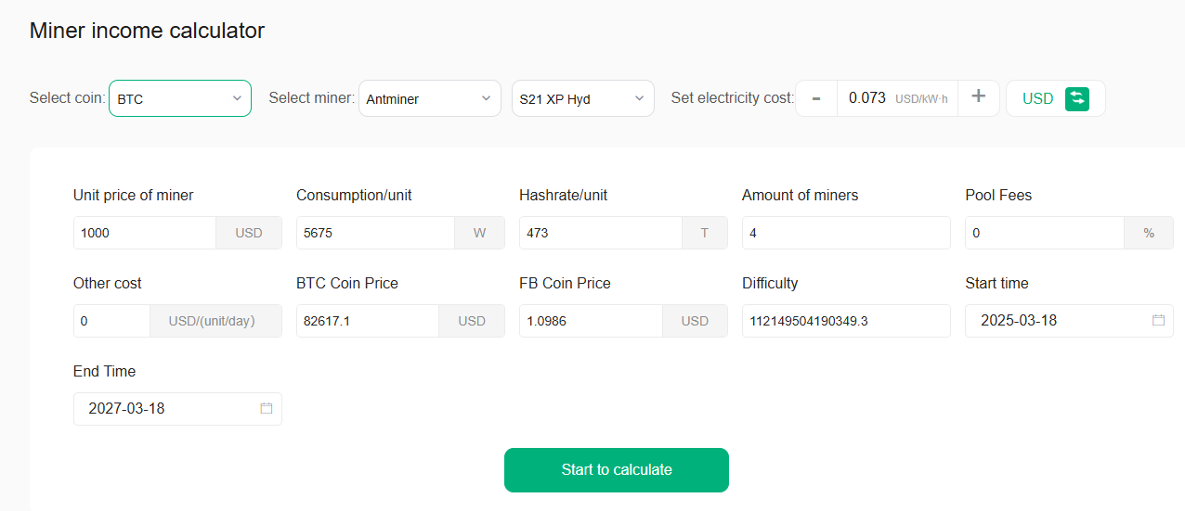Click the BTC Coin Price field
Screen dimensions: 1185x511
pyautogui.click(x=367, y=321)
